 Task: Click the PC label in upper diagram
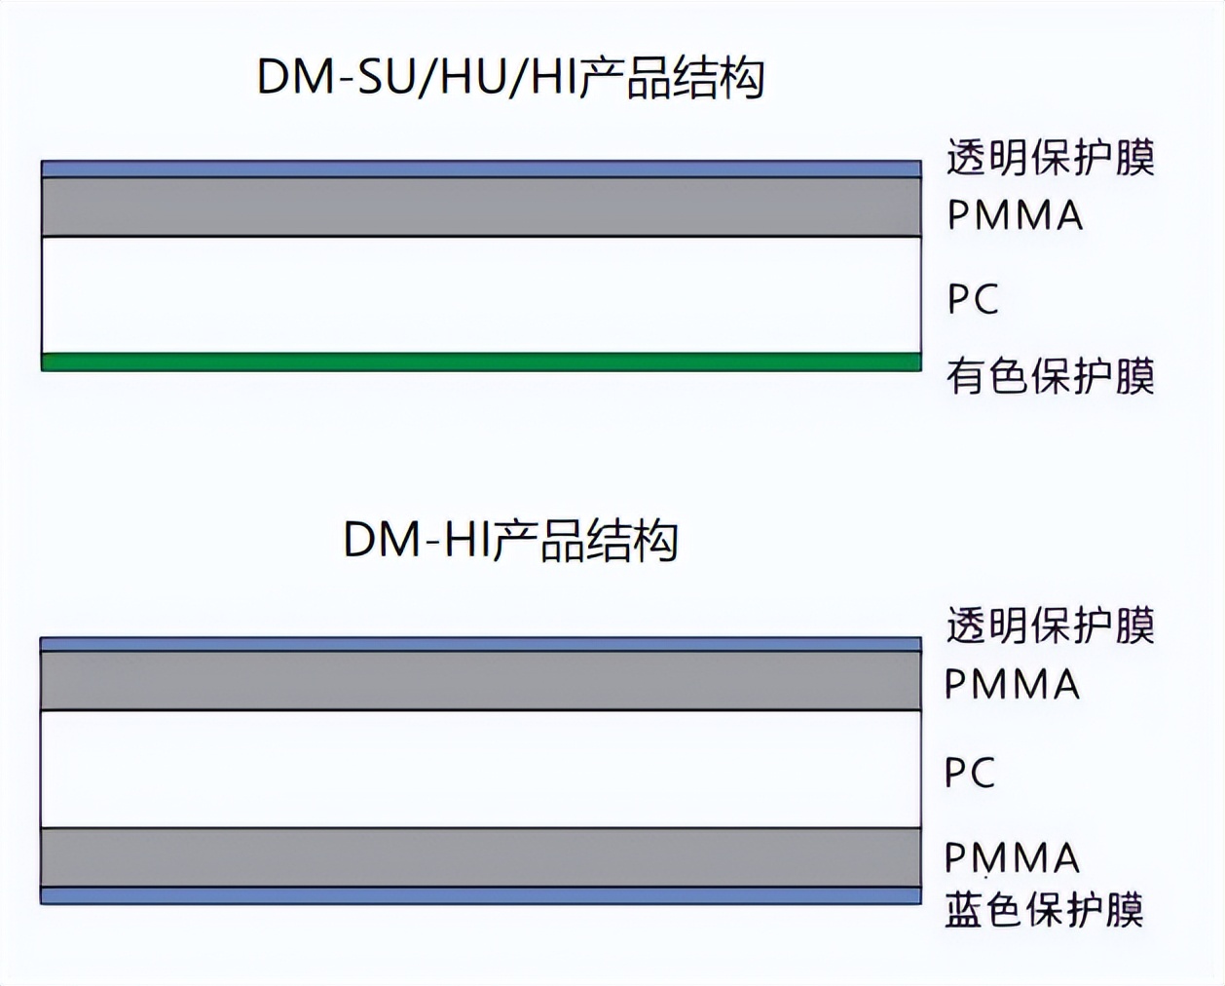coord(973,299)
